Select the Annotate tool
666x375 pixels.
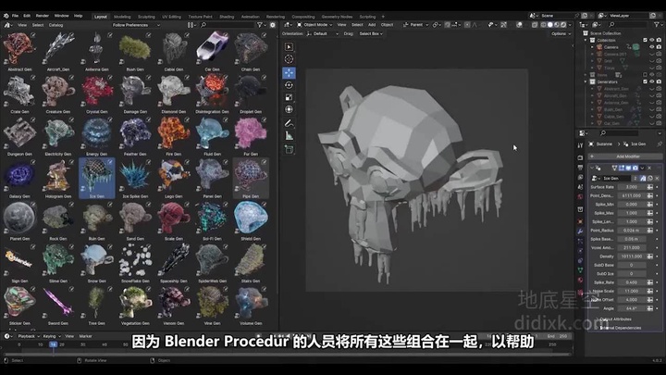[x=289, y=123]
